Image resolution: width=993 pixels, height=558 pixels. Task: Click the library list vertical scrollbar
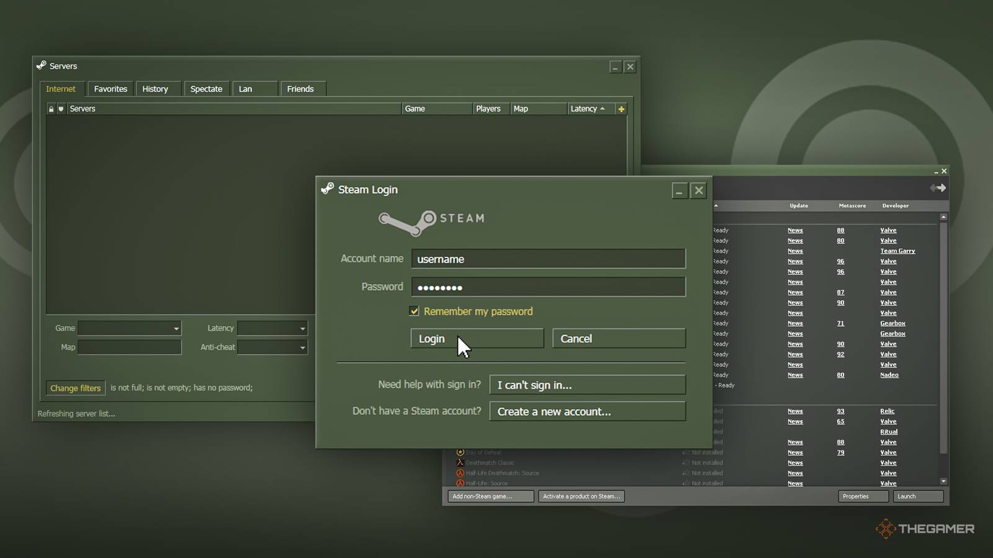[x=943, y=338]
